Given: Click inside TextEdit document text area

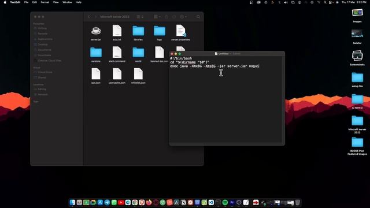Looking at the screenshot, I should coord(227,99).
